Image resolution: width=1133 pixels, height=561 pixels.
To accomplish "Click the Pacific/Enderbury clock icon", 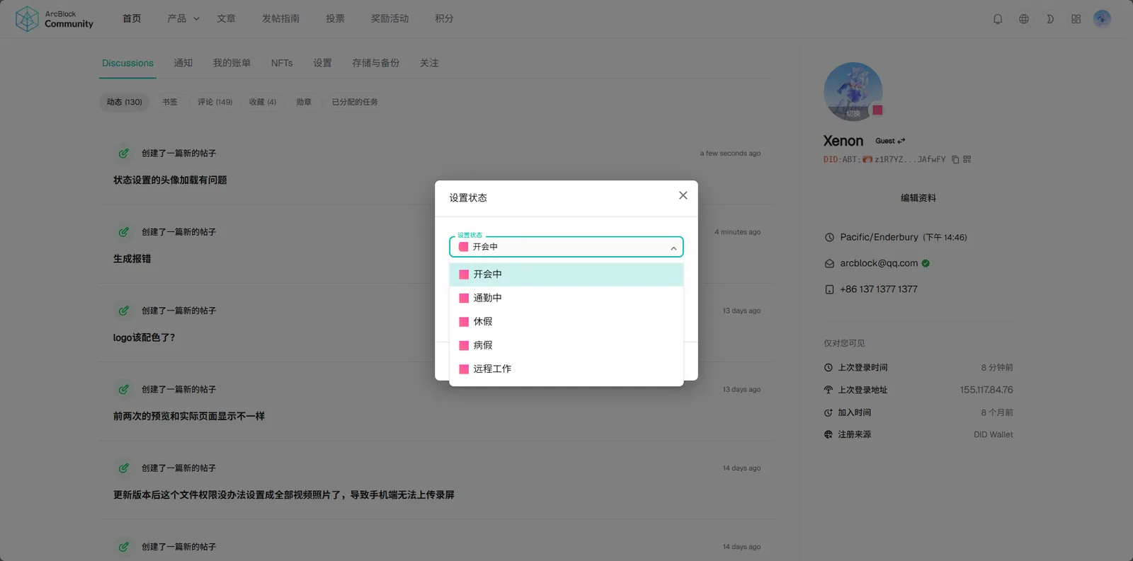I will point(829,238).
